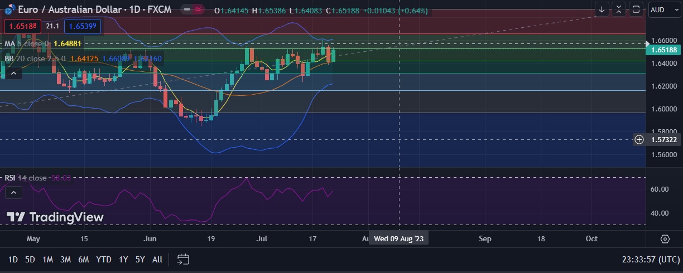
Task: Select the 5D time range
Action: 30,259
